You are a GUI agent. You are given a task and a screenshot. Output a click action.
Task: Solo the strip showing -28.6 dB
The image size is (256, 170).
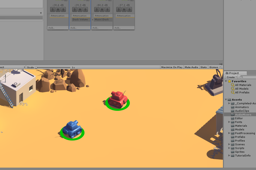[x=52, y=10]
